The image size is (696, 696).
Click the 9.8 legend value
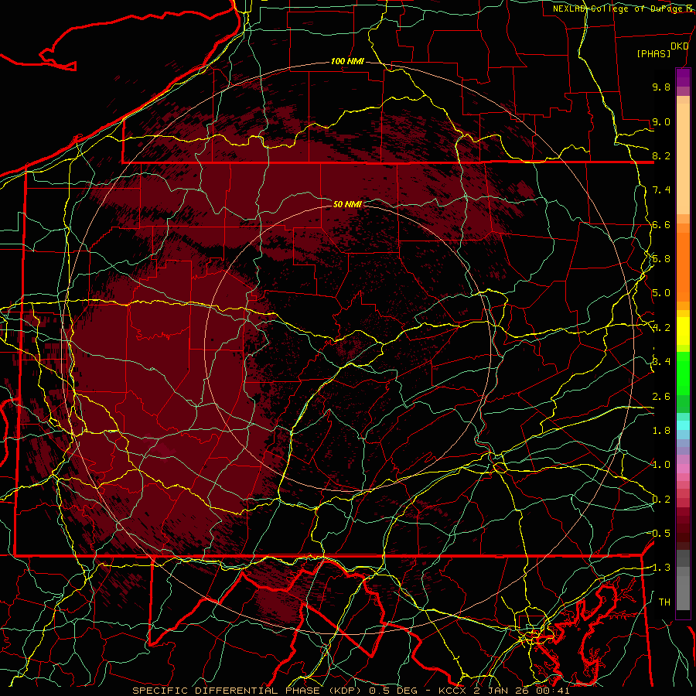point(661,87)
